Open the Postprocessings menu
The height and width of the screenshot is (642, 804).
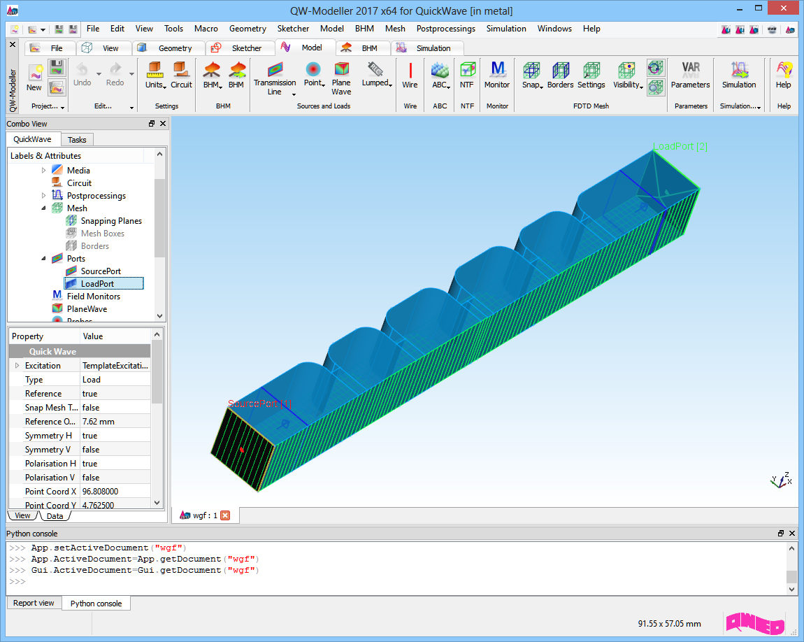pyautogui.click(x=445, y=29)
